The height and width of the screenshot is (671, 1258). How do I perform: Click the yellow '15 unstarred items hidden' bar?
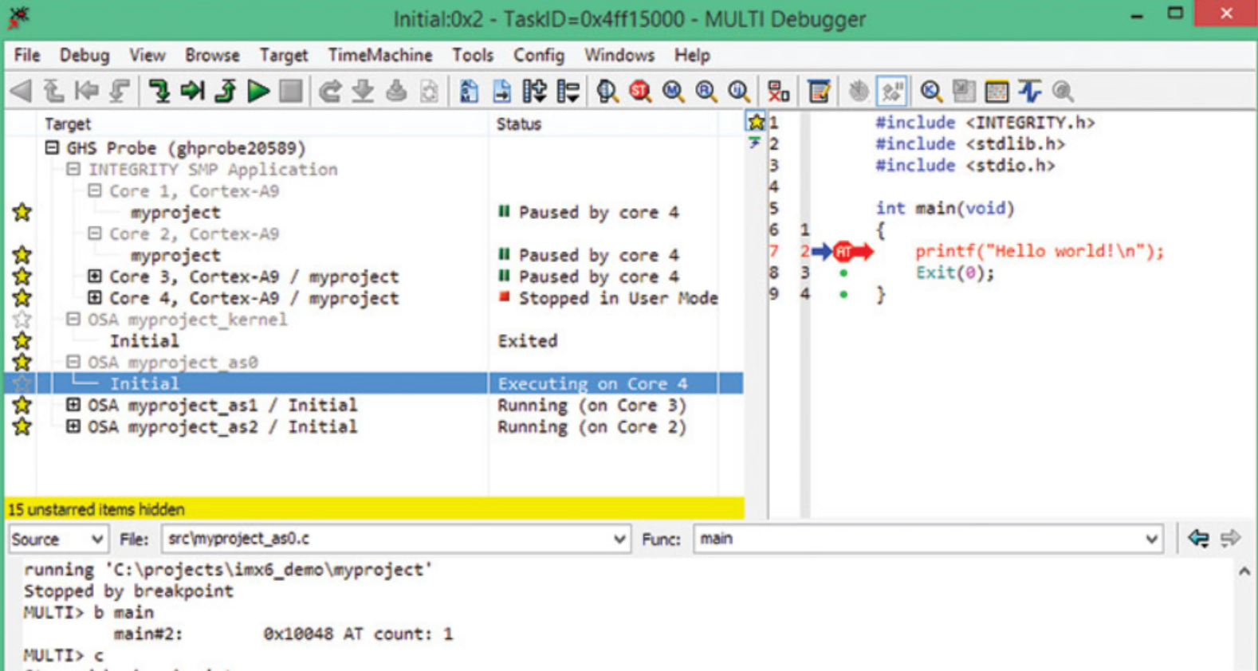tap(375, 508)
